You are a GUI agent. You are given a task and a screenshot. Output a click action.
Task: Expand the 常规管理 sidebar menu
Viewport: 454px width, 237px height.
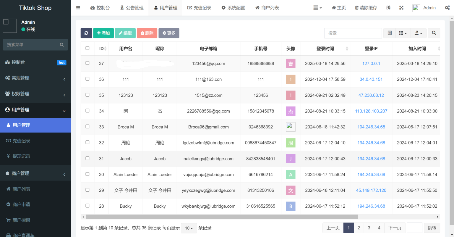click(x=35, y=78)
